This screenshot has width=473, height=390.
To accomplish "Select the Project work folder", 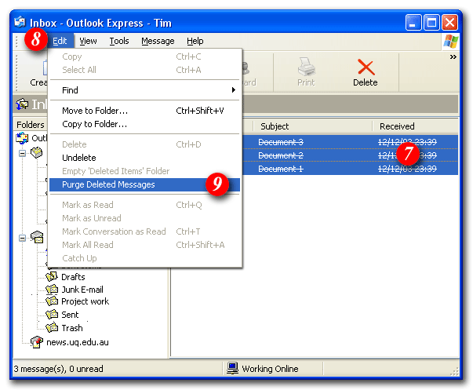I will pos(85,301).
